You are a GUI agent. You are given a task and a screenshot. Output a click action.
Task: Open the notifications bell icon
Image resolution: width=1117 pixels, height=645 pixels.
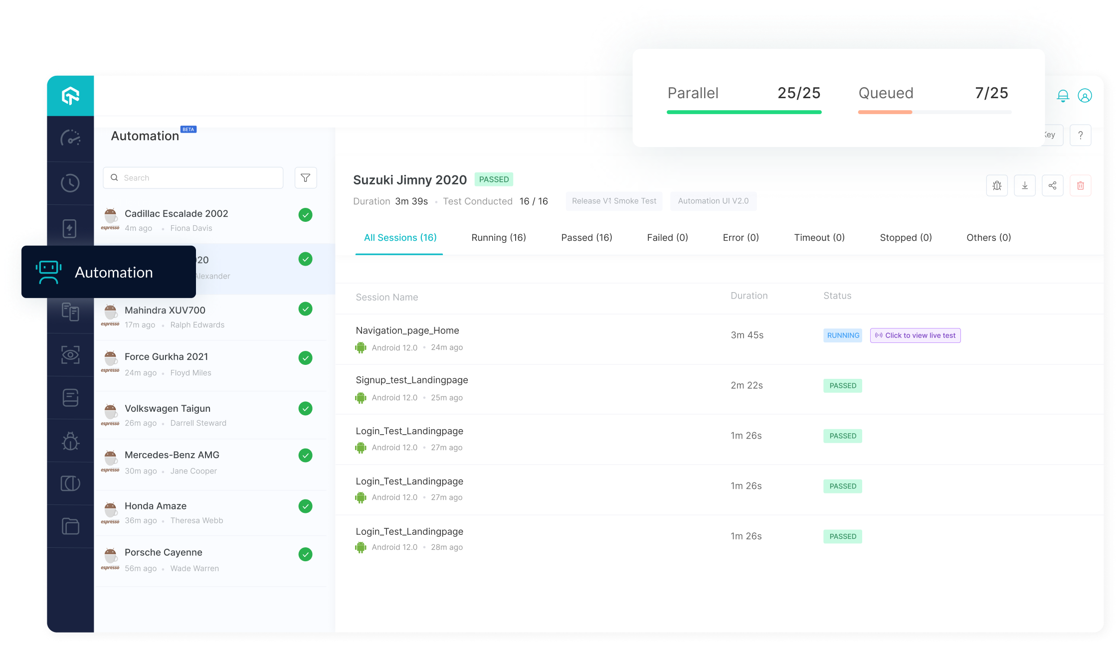pos(1063,95)
